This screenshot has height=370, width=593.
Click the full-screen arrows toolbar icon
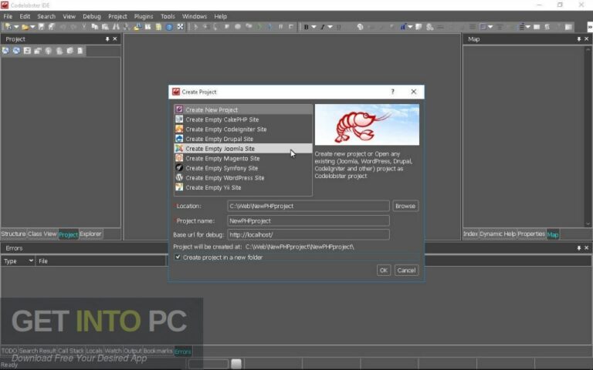click(180, 27)
